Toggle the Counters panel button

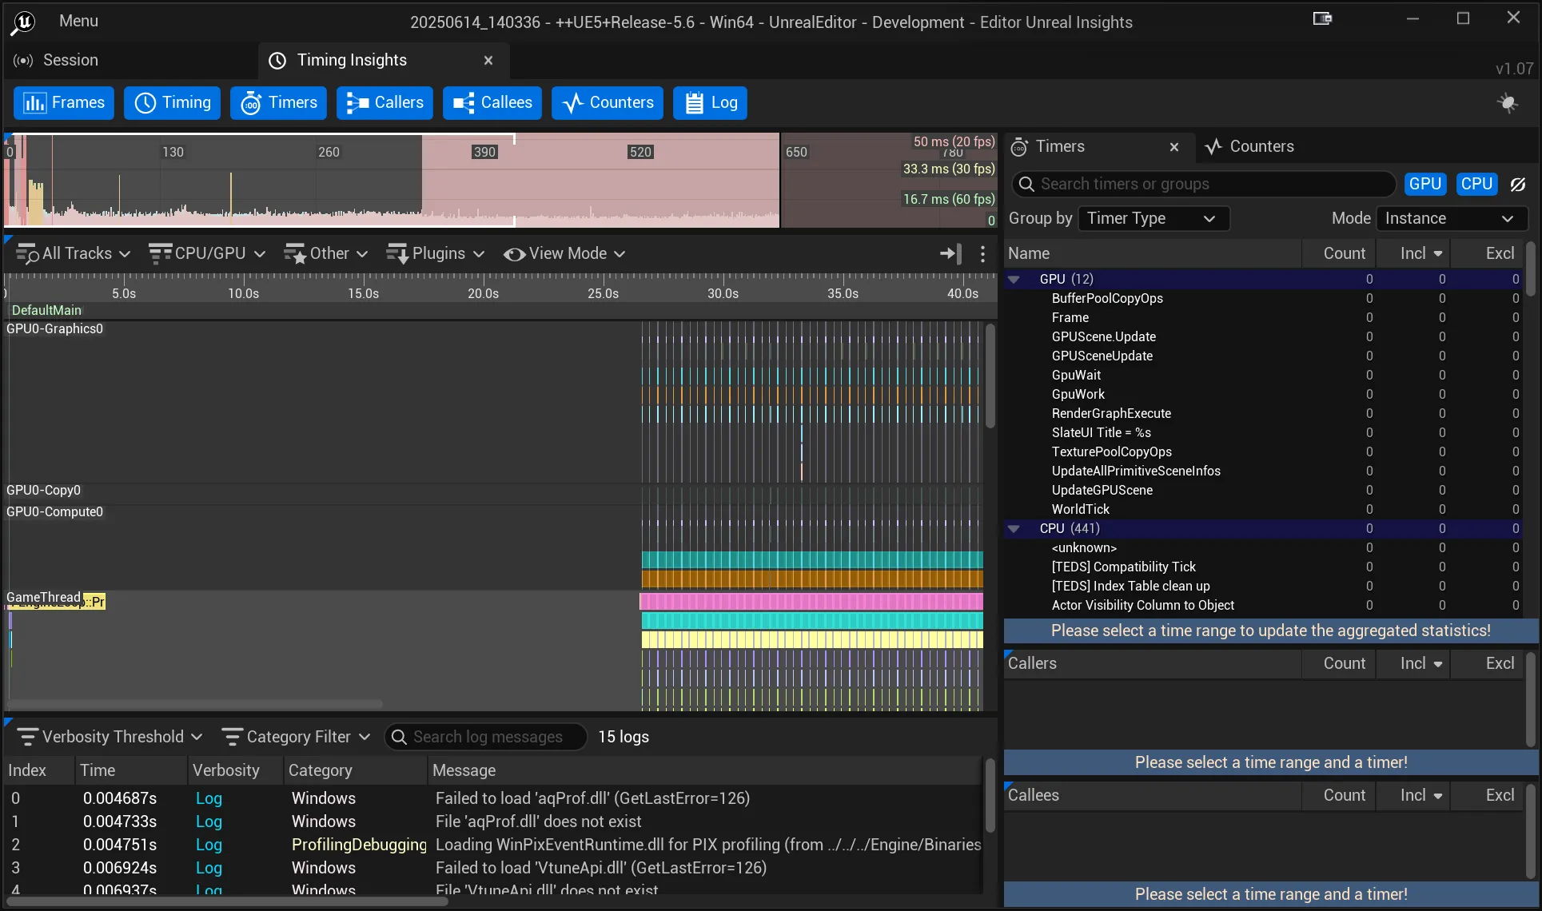click(608, 103)
